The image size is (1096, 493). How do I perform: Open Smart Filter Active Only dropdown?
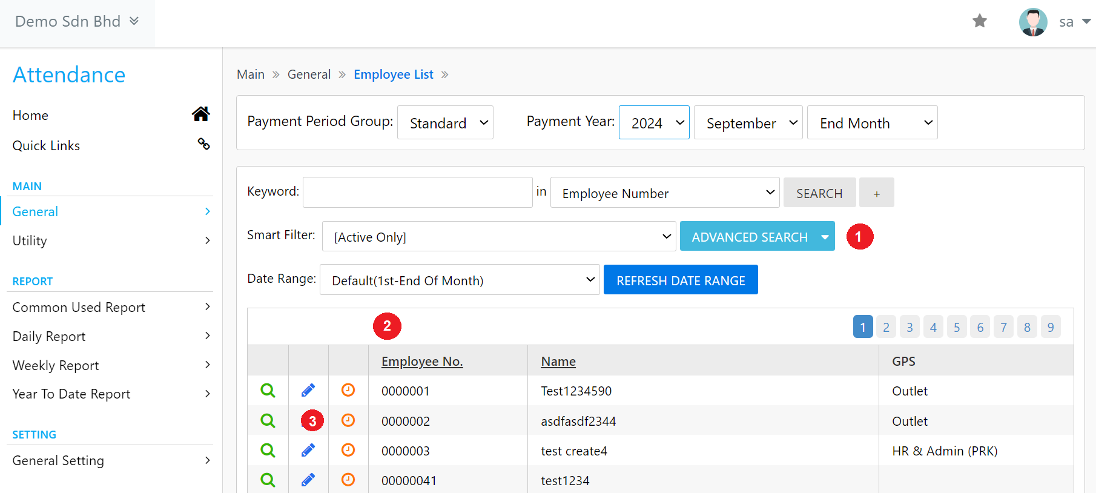pyautogui.click(x=499, y=236)
